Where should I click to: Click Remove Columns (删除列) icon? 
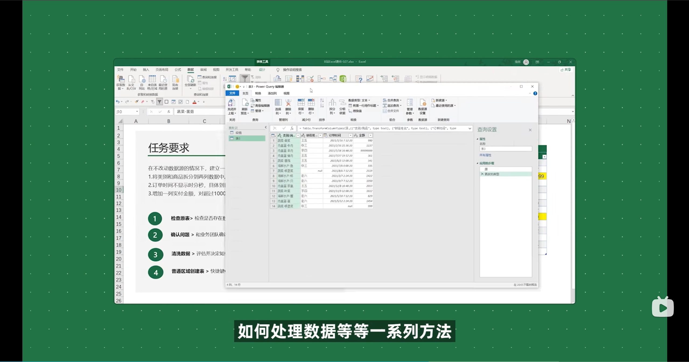288,103
